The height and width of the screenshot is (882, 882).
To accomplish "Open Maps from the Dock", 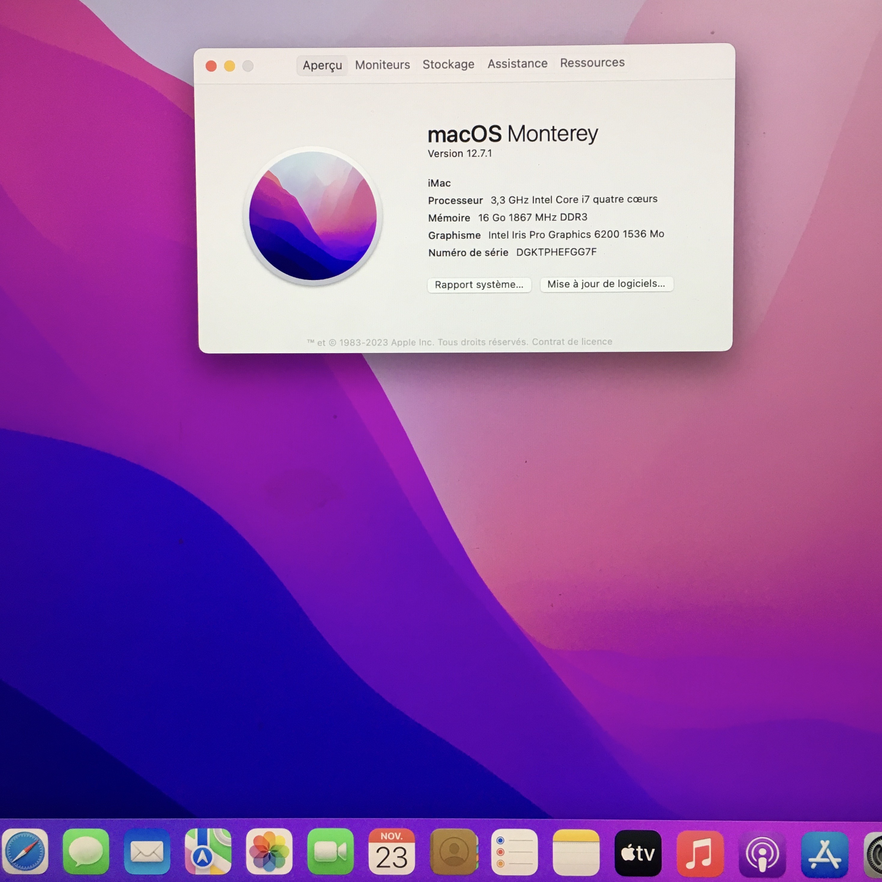I will (208, 852).
